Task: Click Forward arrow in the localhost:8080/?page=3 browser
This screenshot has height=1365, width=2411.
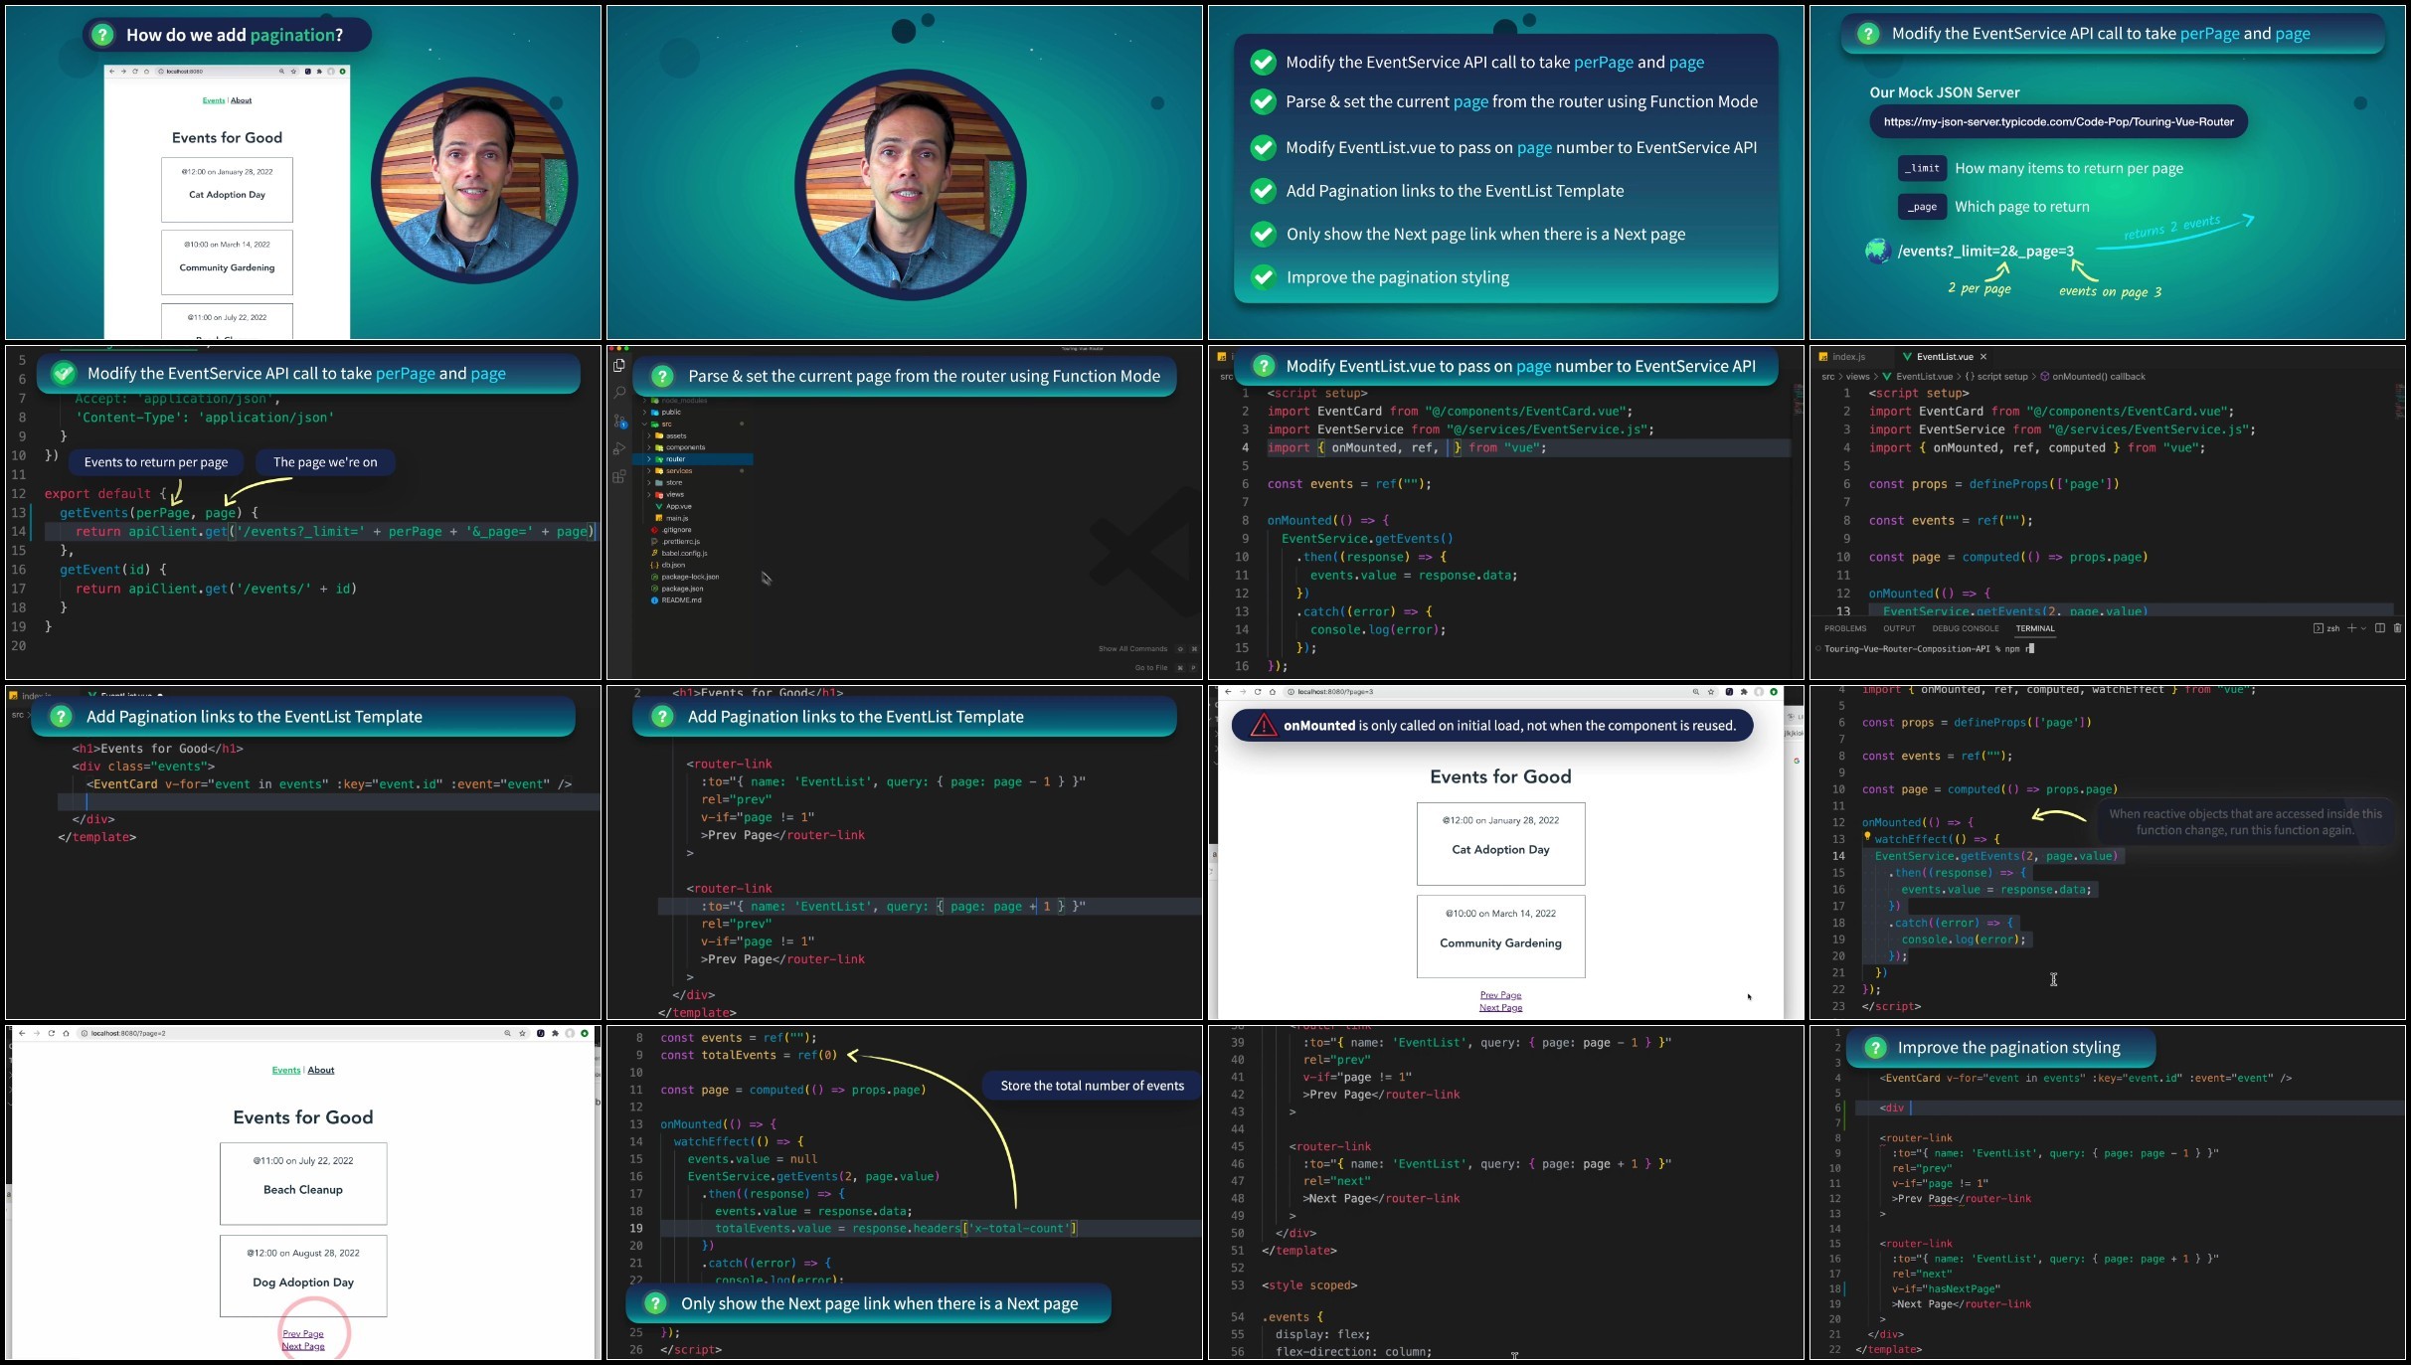Action: click(1243, 692)
